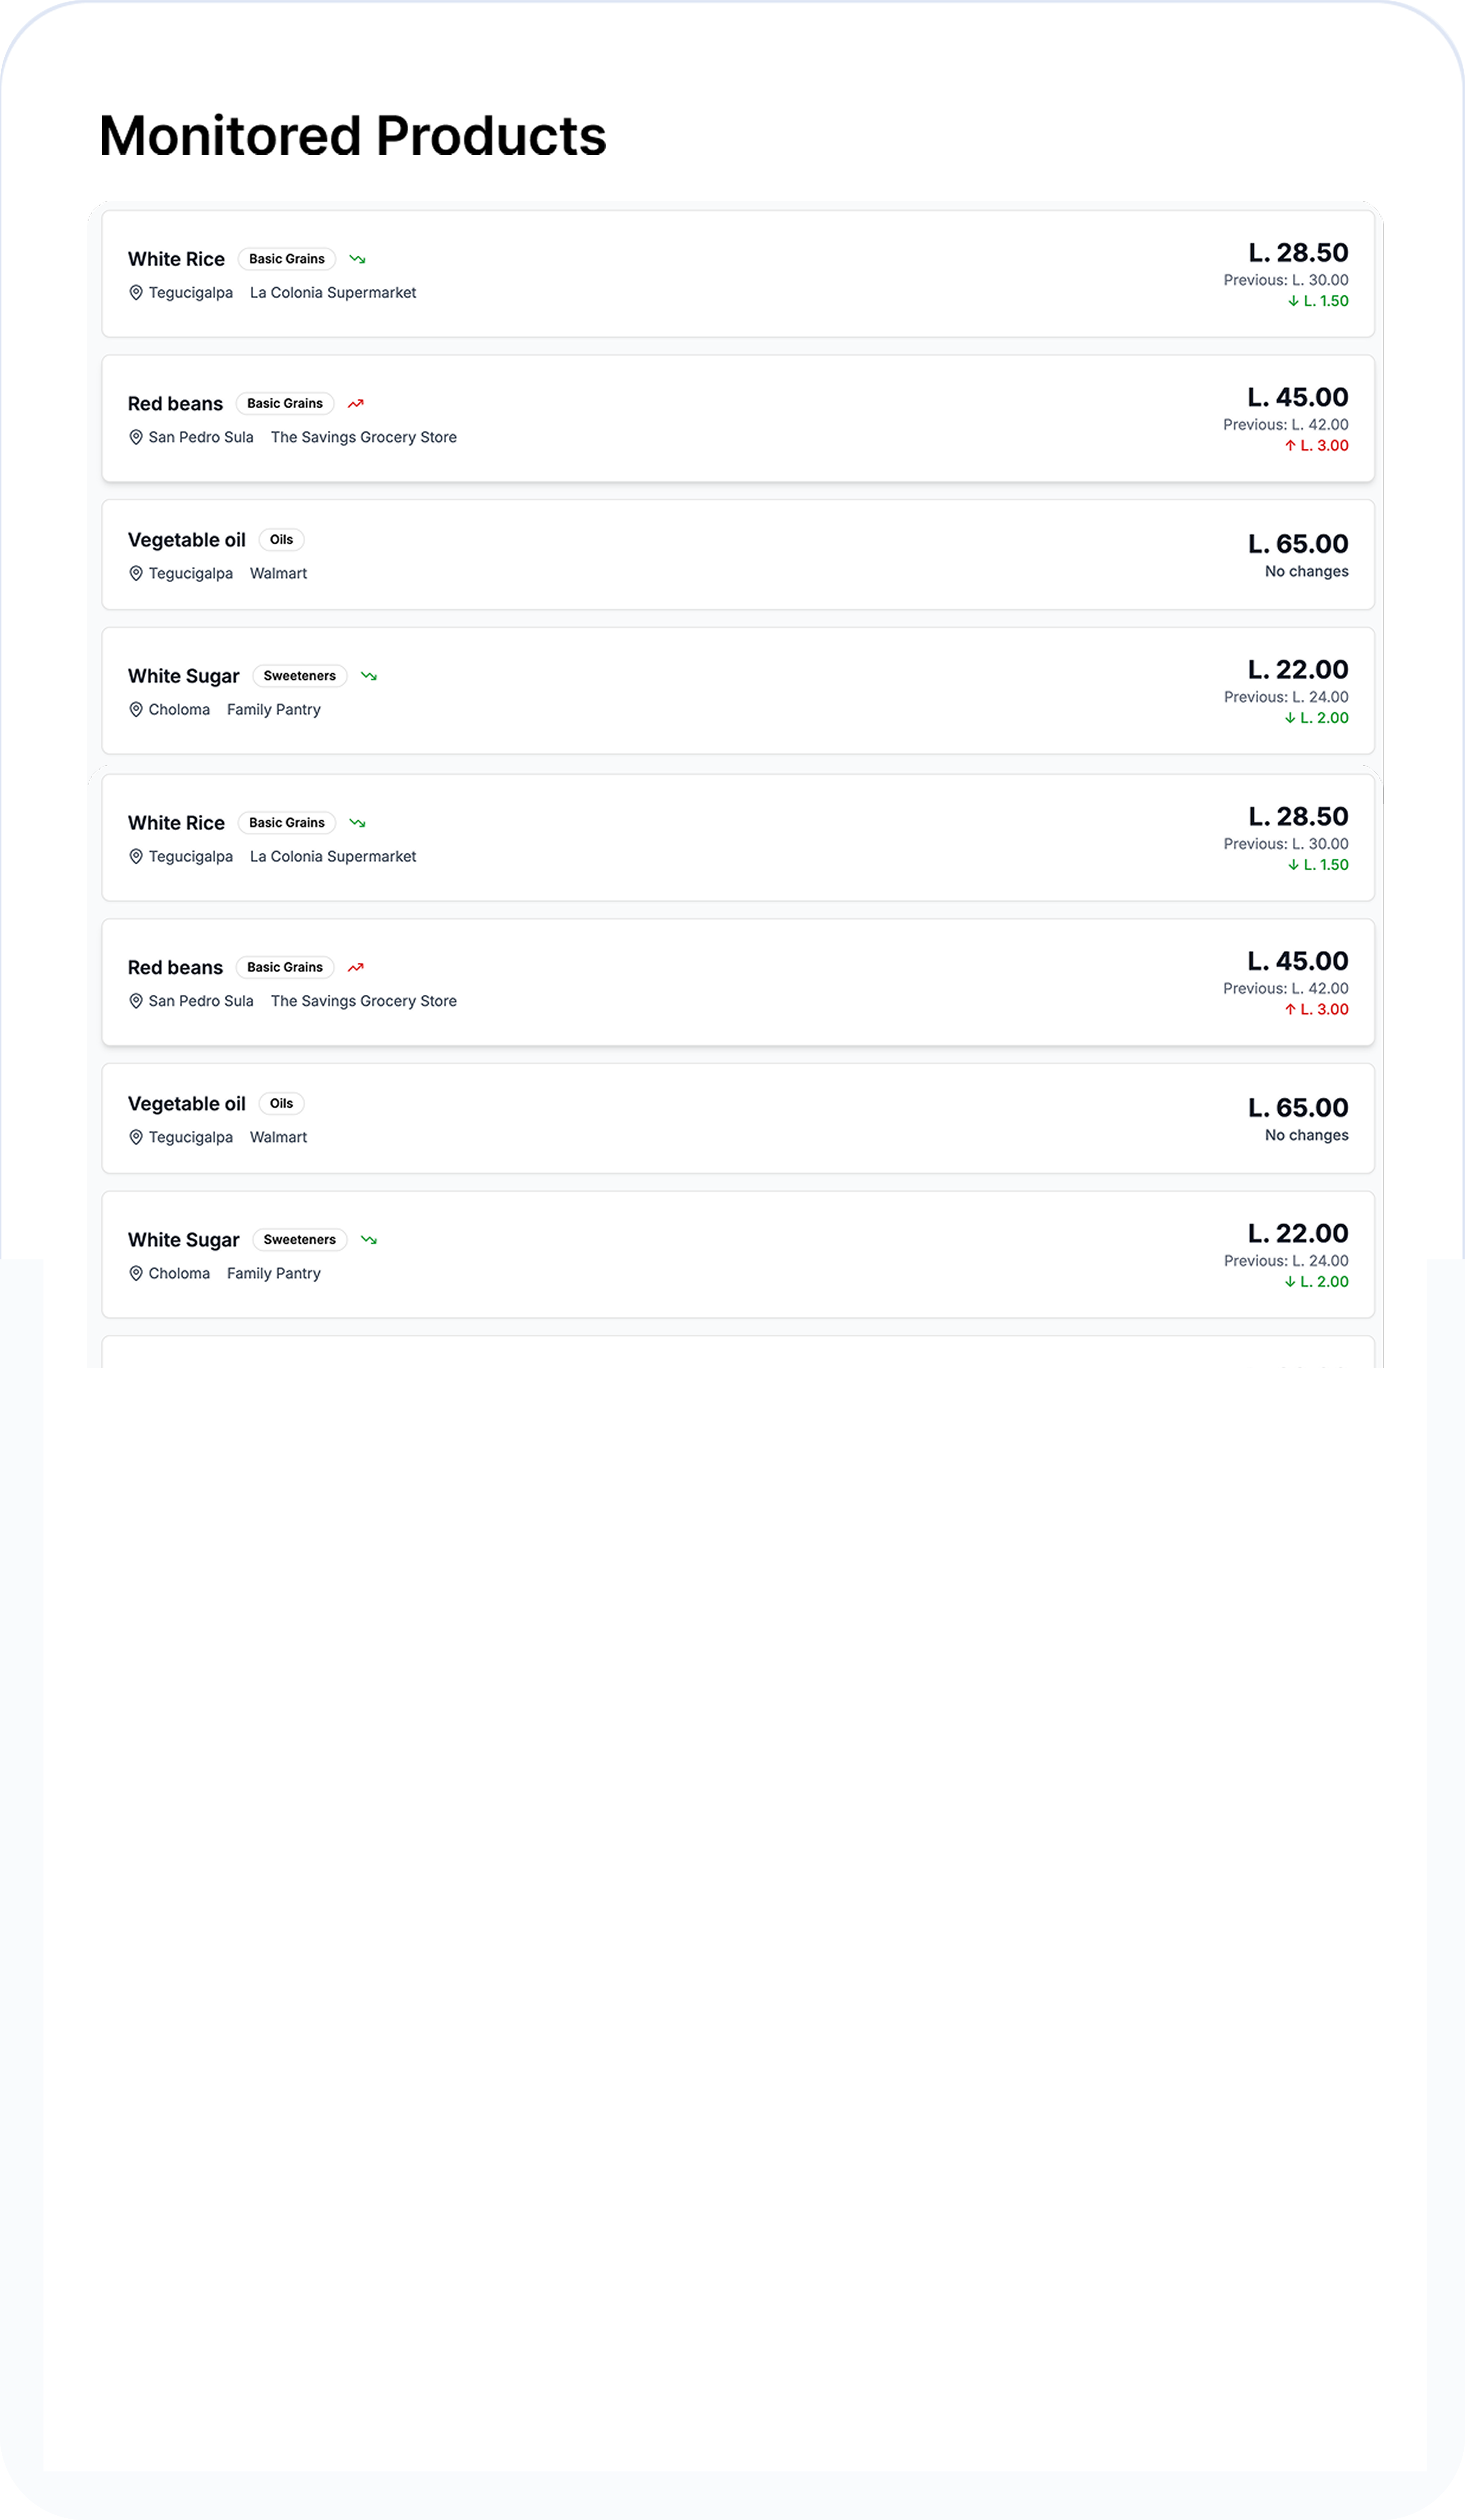Click the location pin beside Tegucigalpa on the top Vegetable oil card
Viewport: 1465px width, 2520px height.
[136, 573]
